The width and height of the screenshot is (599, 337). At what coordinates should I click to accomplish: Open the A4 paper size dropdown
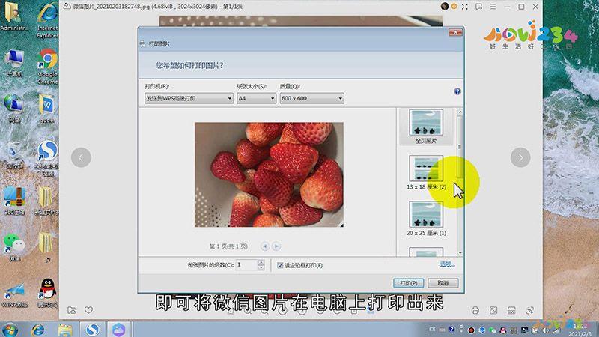(x=256, y=98)
